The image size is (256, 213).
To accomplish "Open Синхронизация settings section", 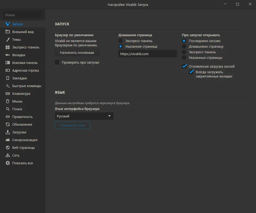I will pyautogui.click(x=22, y=140).
